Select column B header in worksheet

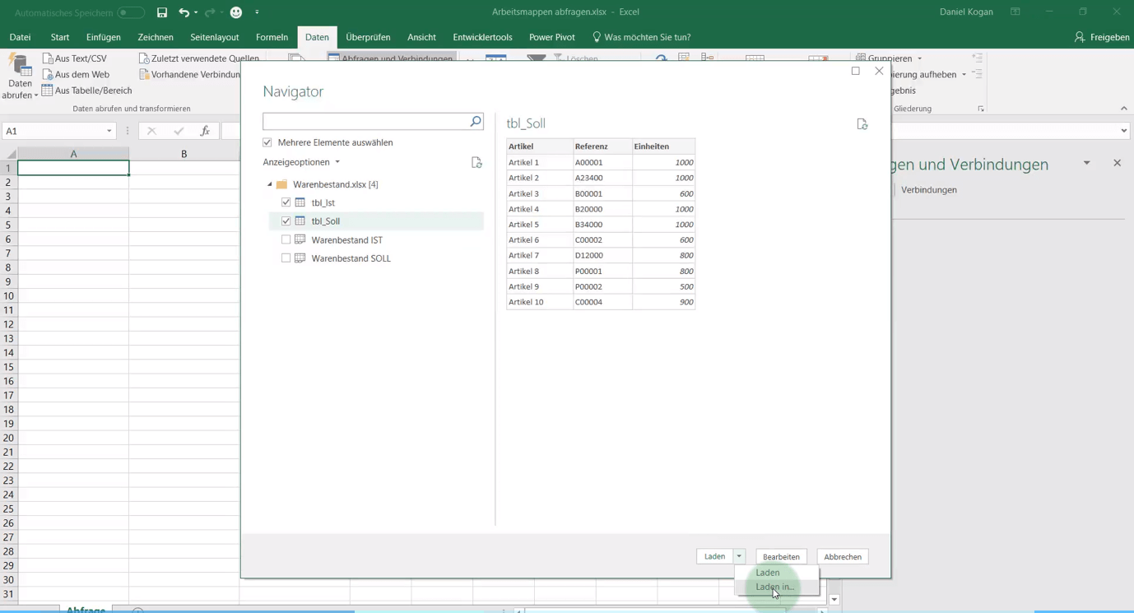point(184,154)
